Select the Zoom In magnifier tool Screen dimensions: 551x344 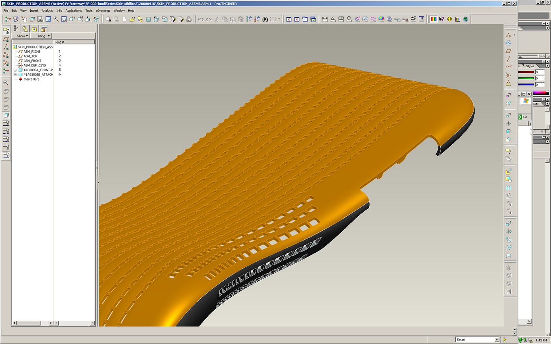56,19
